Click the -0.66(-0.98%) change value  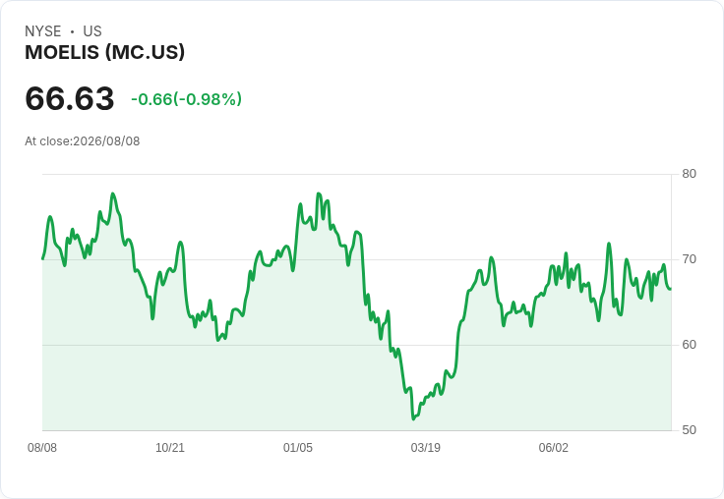(x=187, y=99)
